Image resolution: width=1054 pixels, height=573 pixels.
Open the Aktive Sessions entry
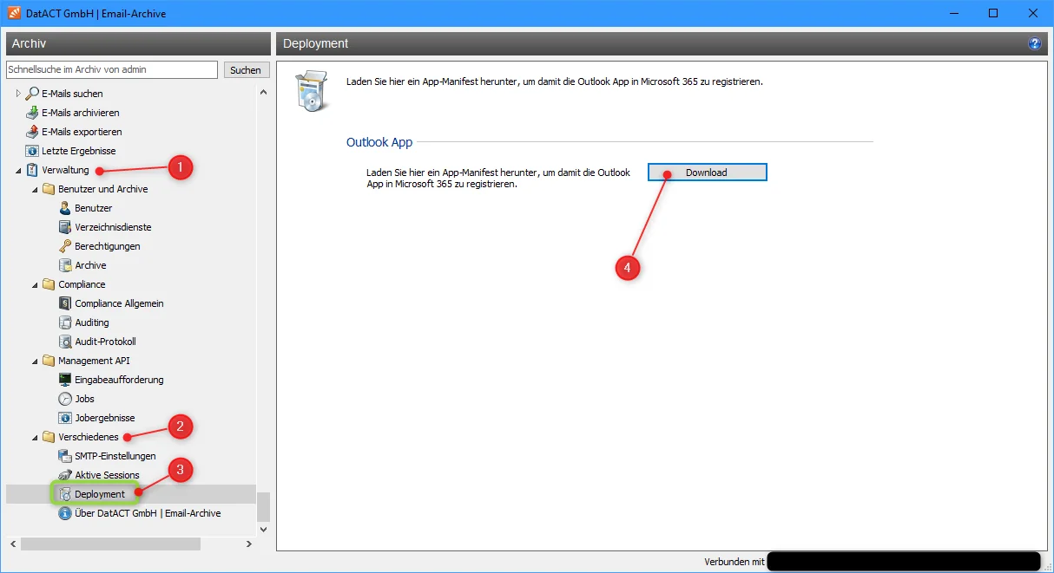coord(107,475)
